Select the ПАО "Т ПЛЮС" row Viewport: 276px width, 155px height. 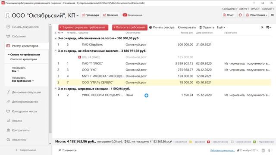[x=163, y=63]
